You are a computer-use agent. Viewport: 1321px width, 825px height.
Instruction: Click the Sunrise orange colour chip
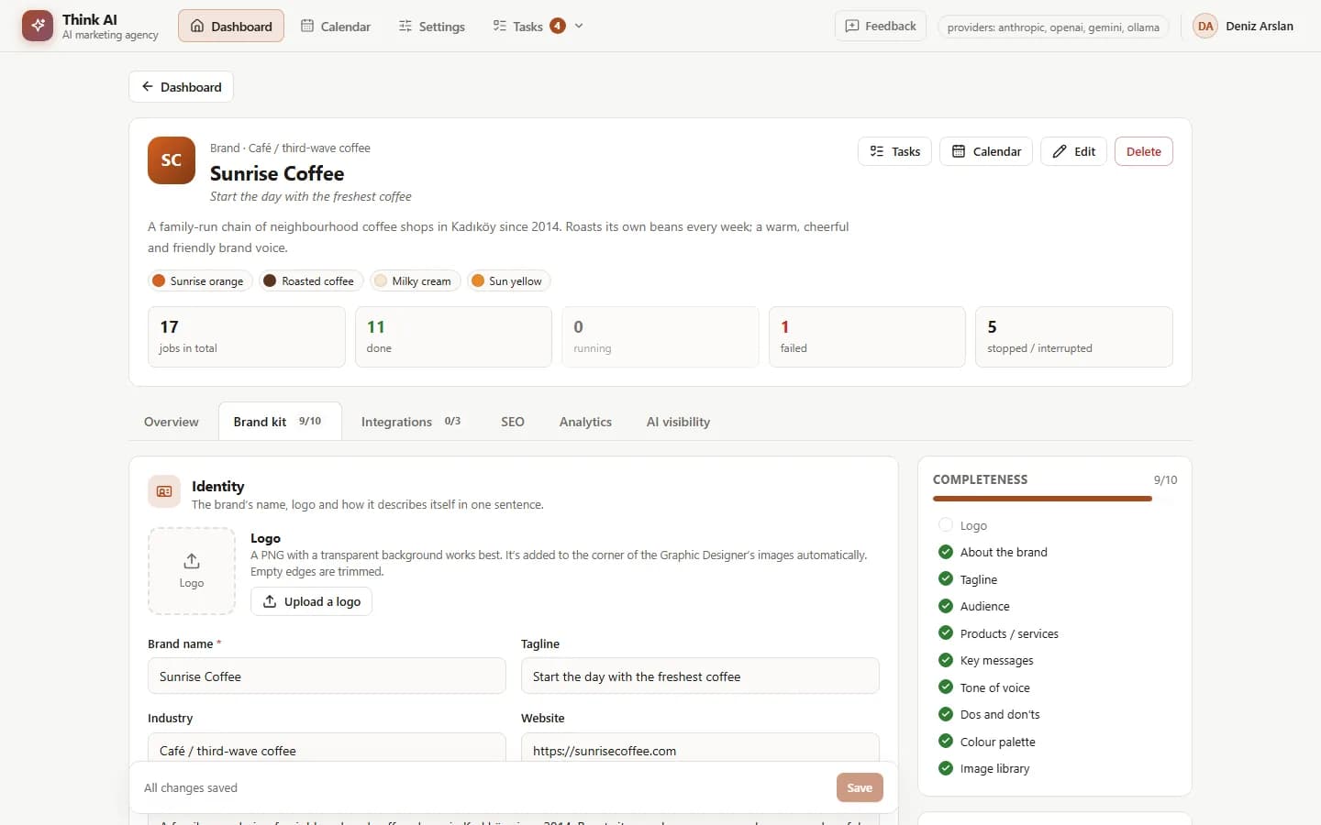[x=199, y=280]
